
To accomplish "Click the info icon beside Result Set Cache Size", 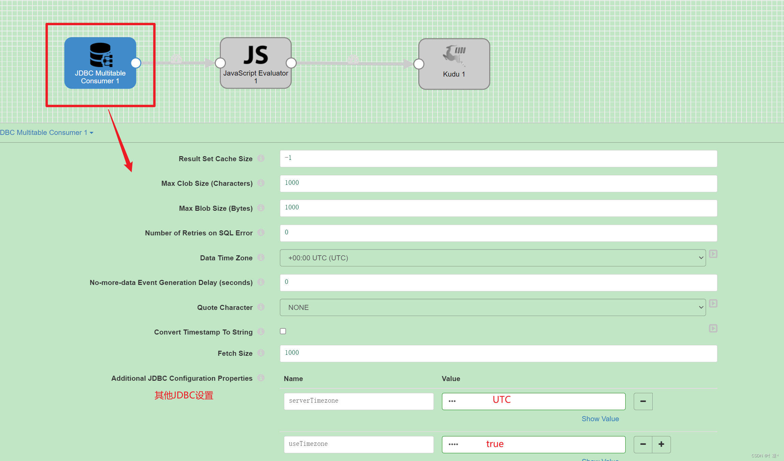I will pyautogui.click(x=261, y=158).
